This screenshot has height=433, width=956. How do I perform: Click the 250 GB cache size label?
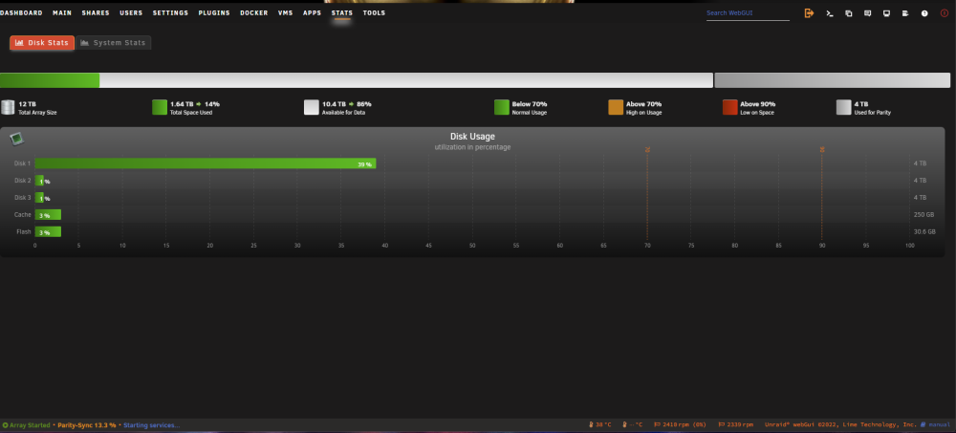[x=923, y=215]
